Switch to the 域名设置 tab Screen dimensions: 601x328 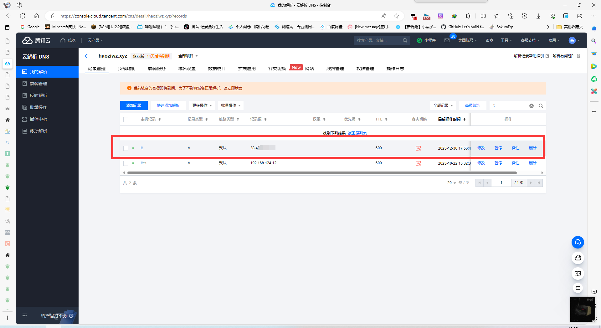(187, 69)
